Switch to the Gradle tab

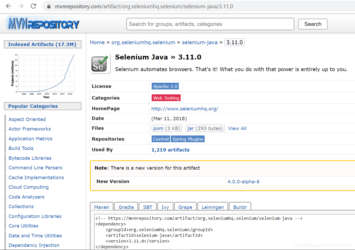click(126, 207)
